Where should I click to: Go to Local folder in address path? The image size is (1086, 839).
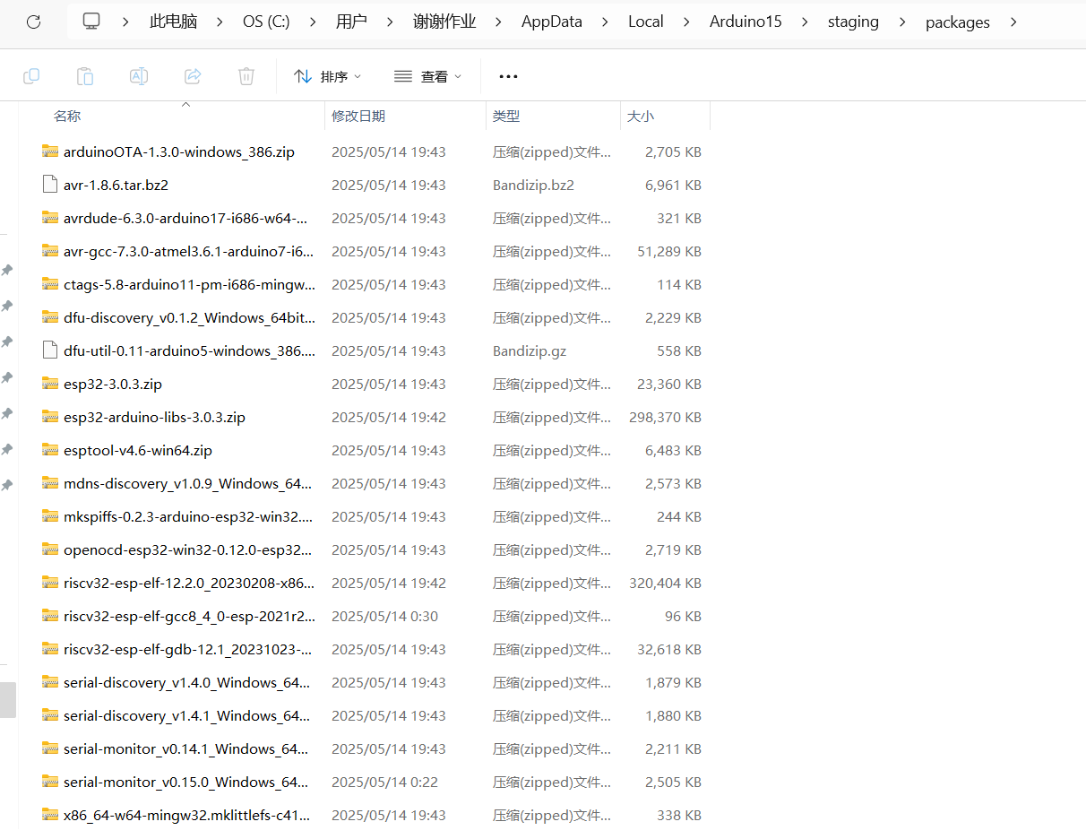646,22
